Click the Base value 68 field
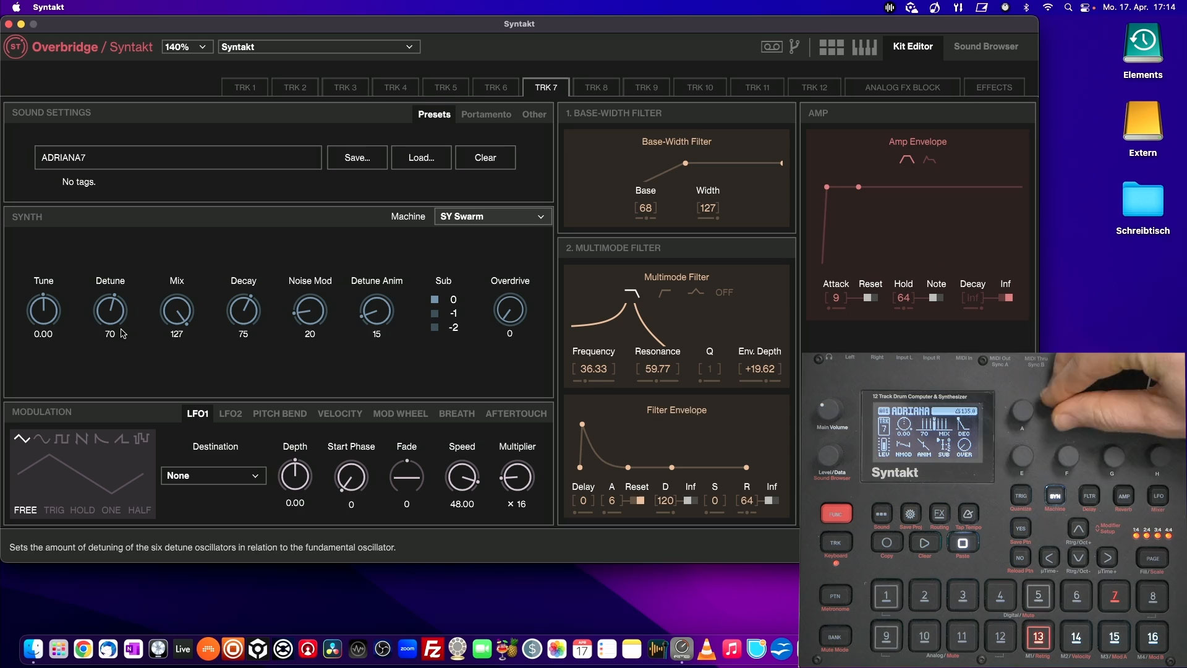Screen dimensions: 1187x668 click(x=645, y=208)
